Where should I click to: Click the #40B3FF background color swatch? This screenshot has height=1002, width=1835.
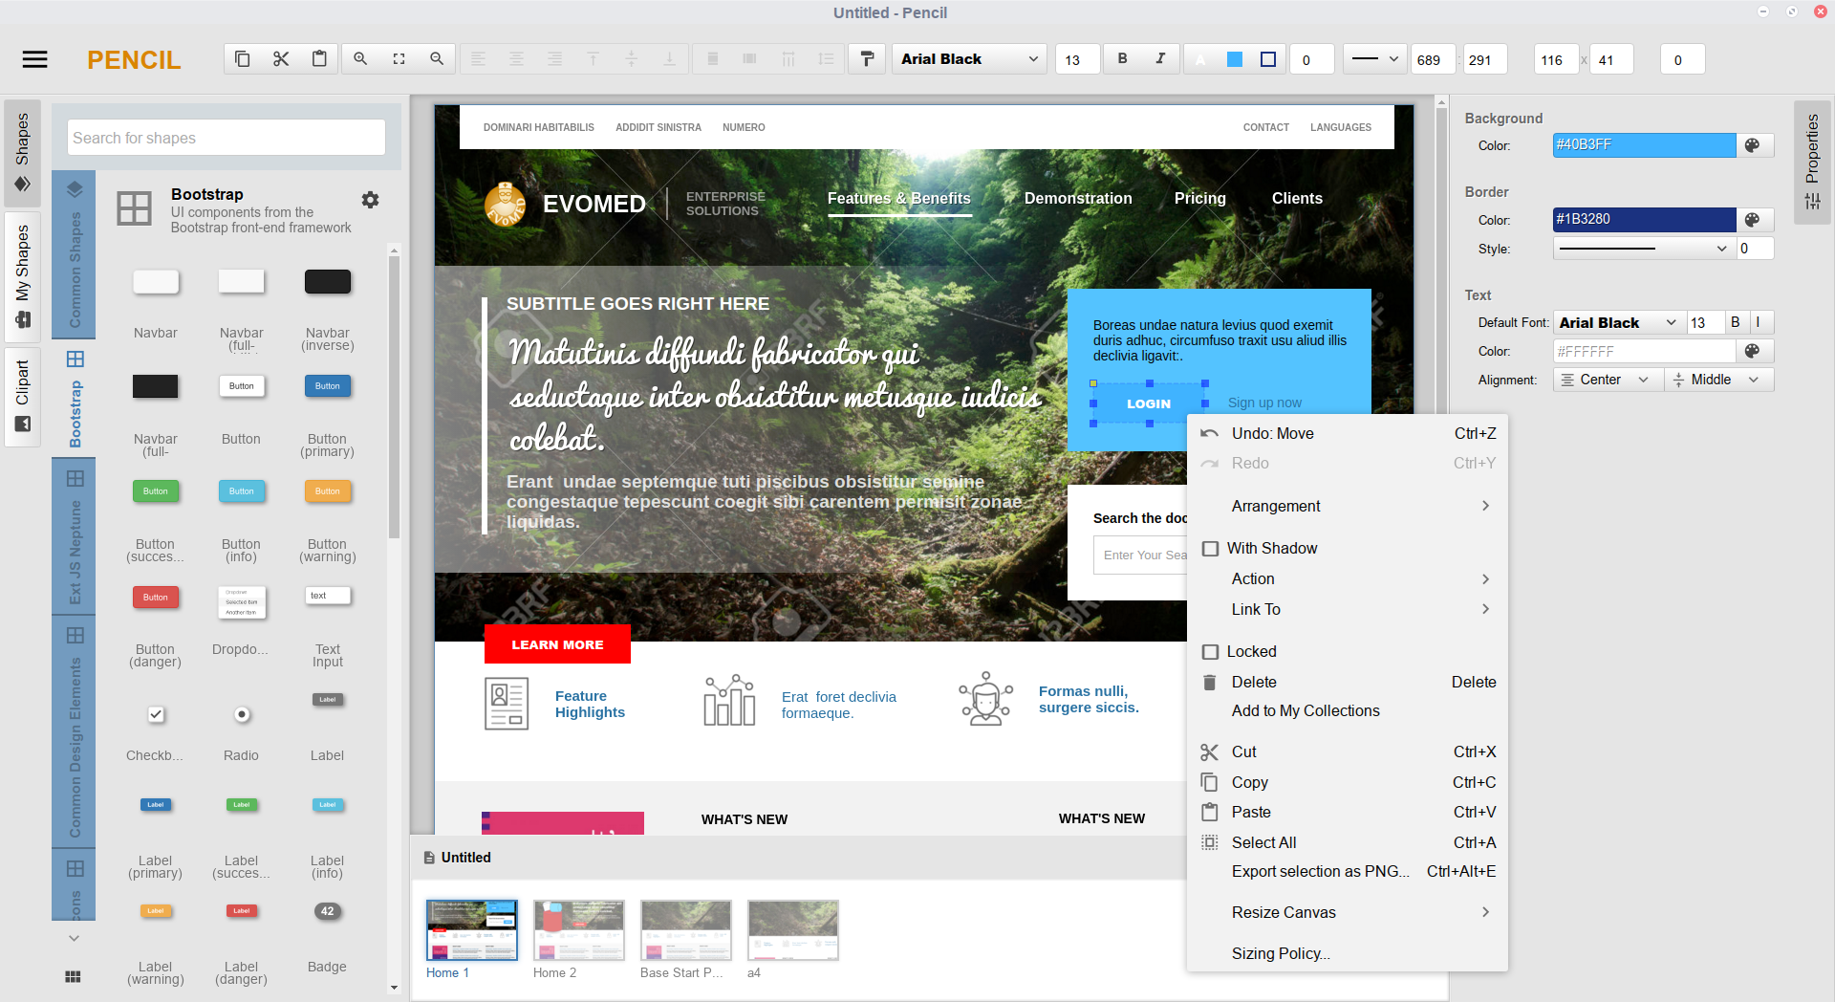tap(1643, 145)
